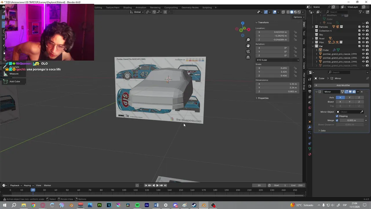Open the Material properties tab icon

(x=310, y=154)
